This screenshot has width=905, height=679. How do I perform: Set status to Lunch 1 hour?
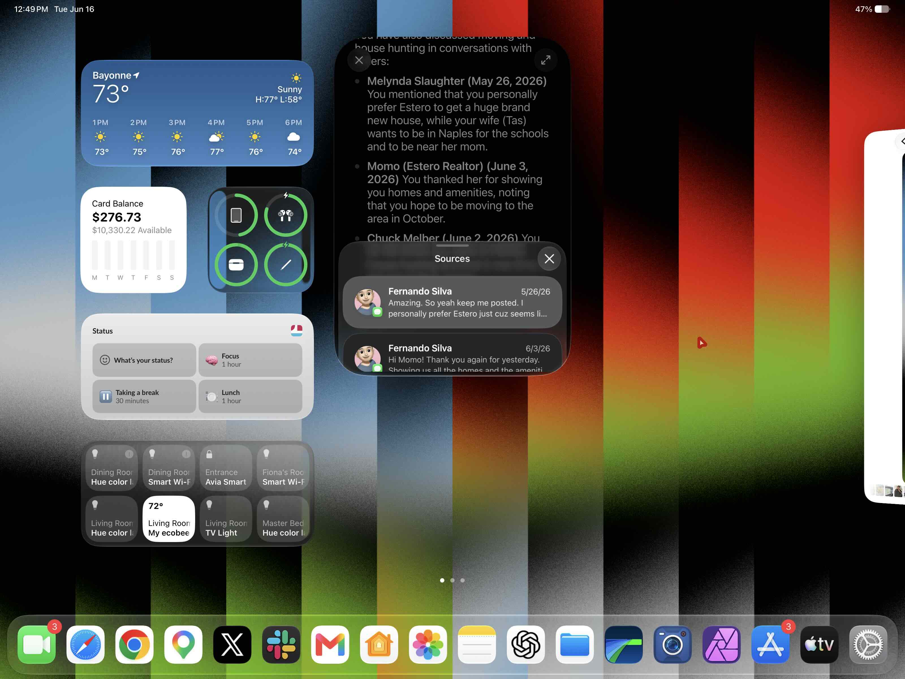click(250, 396)
